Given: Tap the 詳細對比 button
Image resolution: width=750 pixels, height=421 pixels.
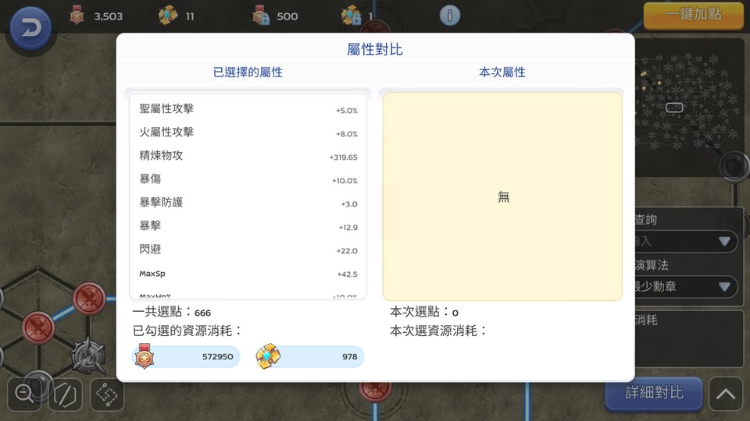Looking at the screenshot, I should coord(654,393).
